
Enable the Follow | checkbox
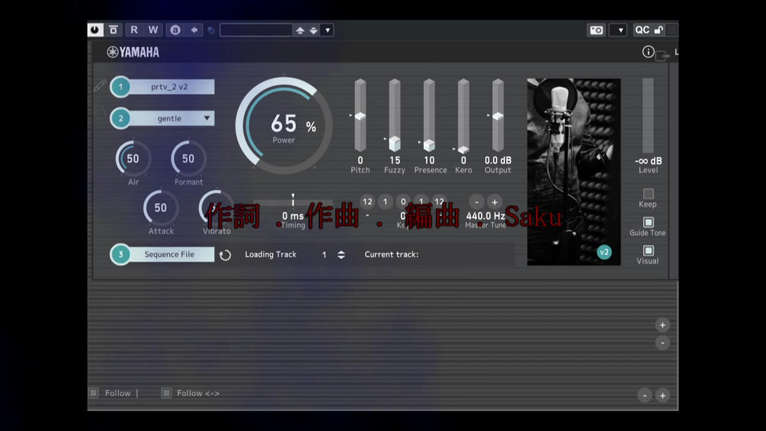point(94,393)
